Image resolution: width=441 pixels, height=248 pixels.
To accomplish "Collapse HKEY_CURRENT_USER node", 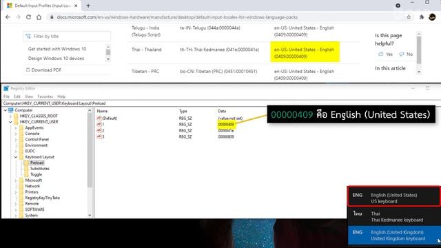I will point(11,122).
